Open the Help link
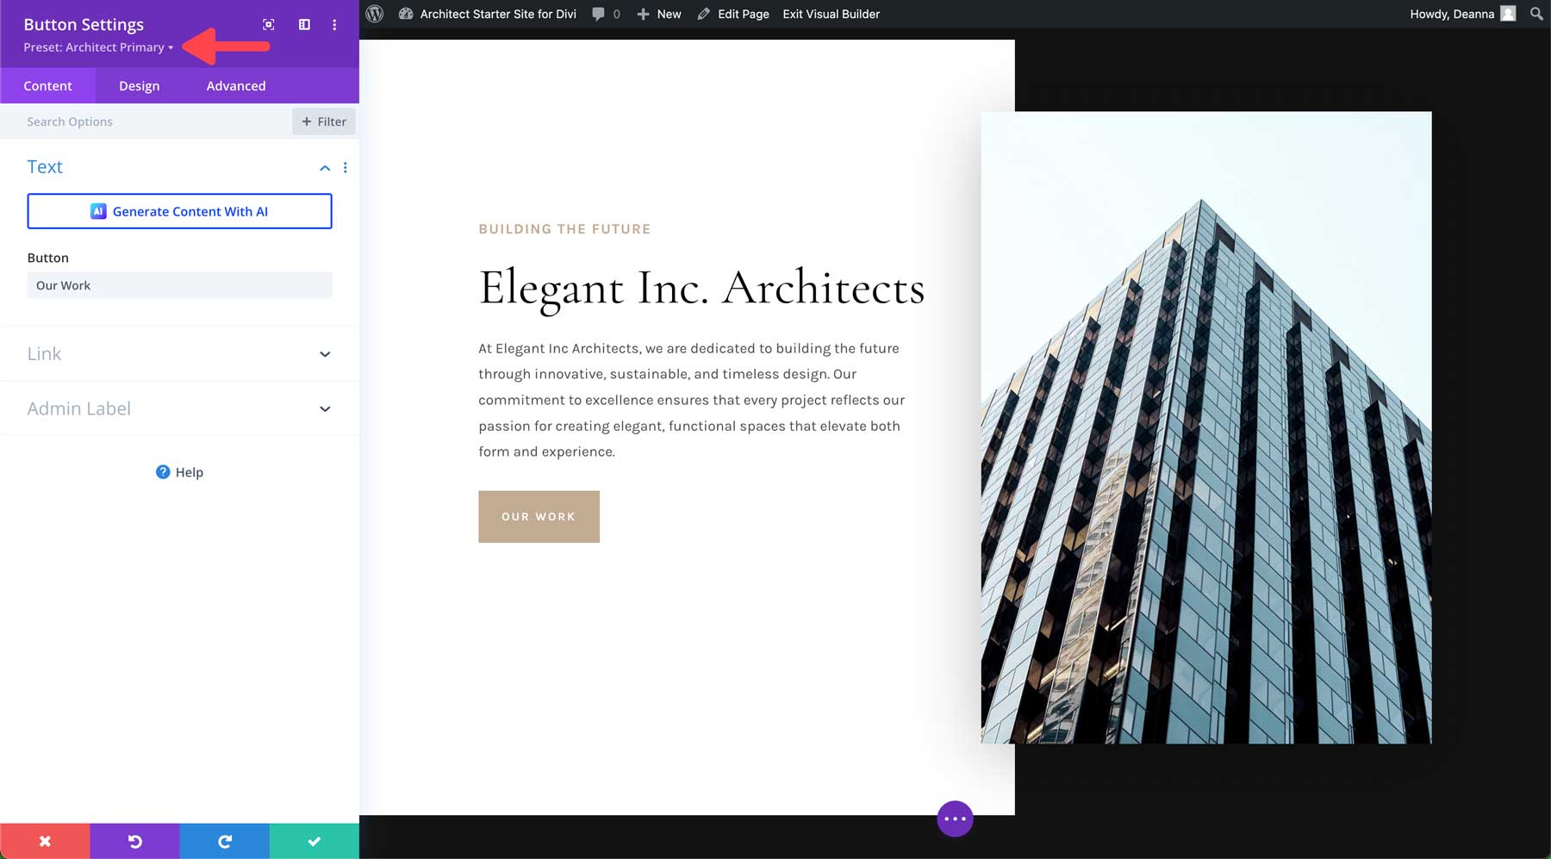The image size is (1551, 859). click(x=178, y=471)
